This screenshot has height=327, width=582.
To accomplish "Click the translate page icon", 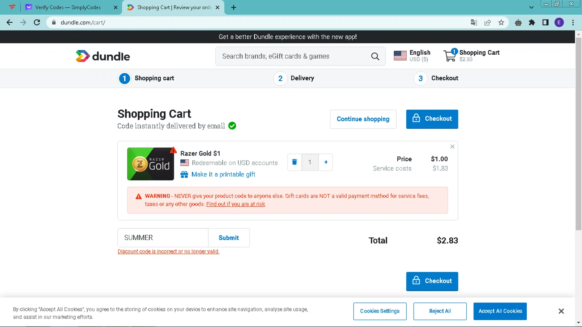I will click(x=474, y=22).
